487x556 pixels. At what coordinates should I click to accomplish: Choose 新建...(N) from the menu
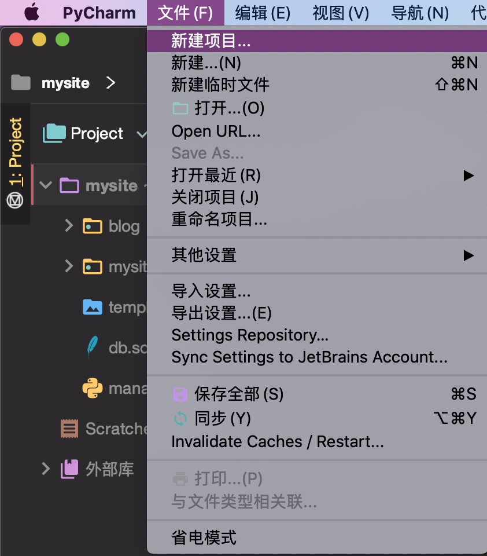coord(317,63)
